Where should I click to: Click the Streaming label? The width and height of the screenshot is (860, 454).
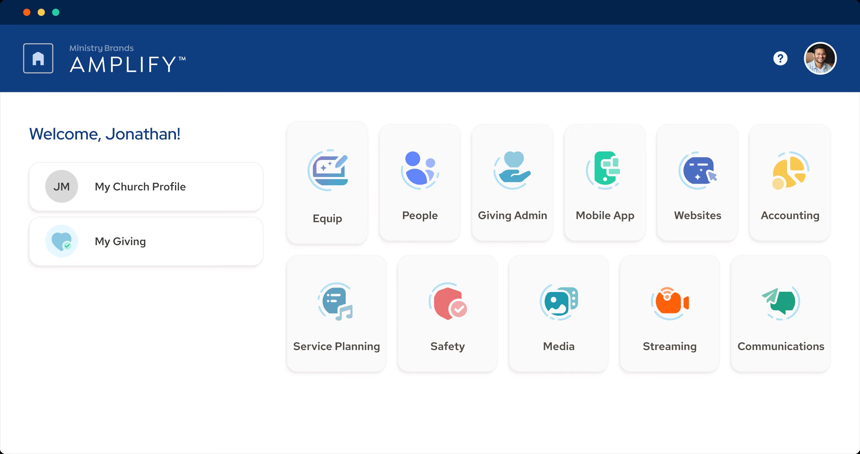(670, 346)
